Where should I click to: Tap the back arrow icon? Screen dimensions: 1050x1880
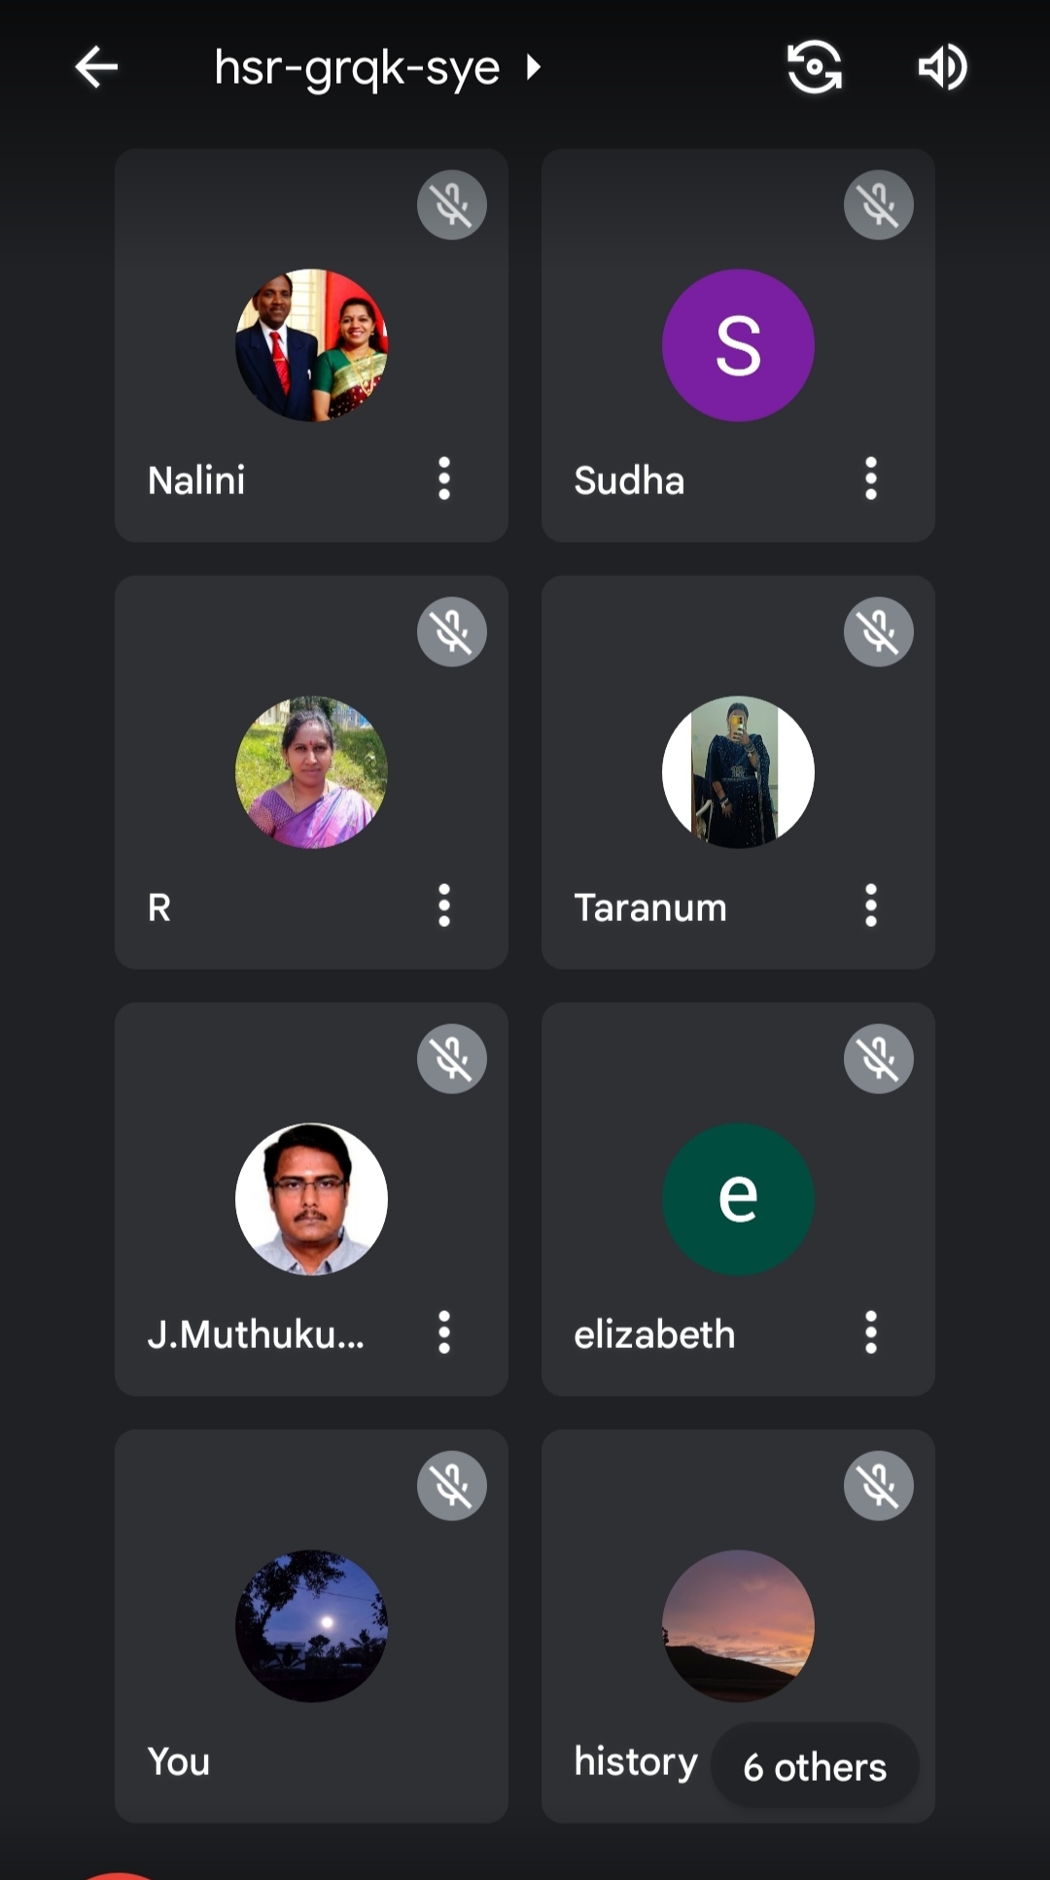click(x=96, y=67)
